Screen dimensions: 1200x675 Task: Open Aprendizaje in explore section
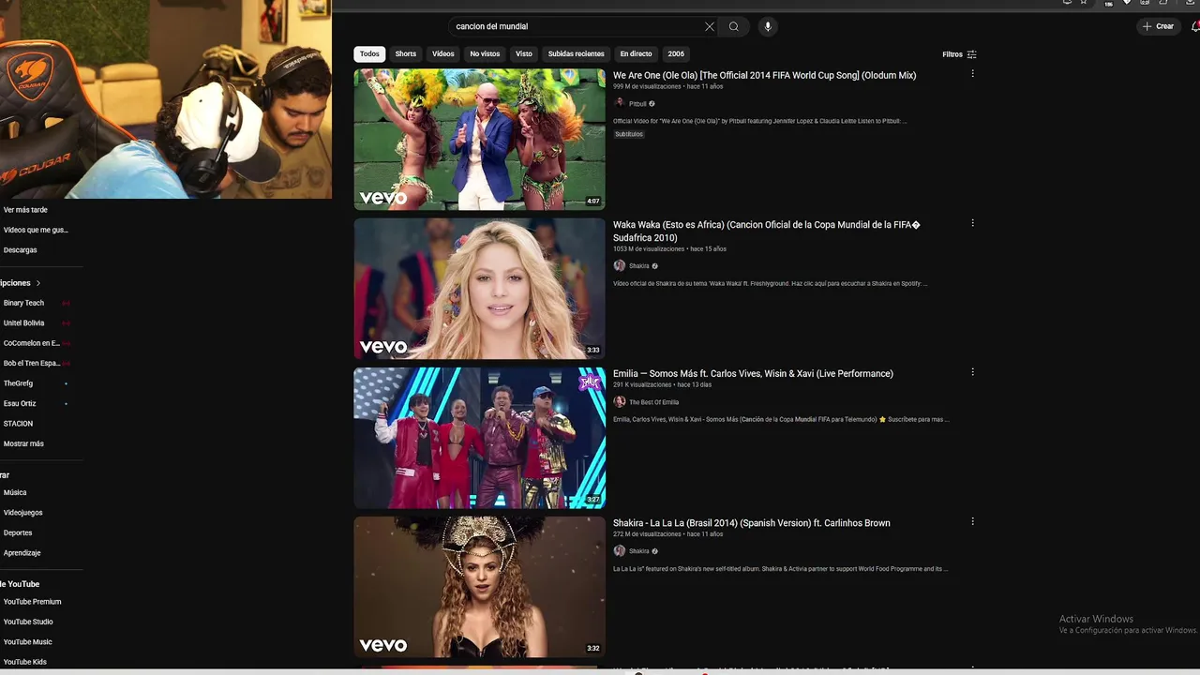tap(22, 553)
